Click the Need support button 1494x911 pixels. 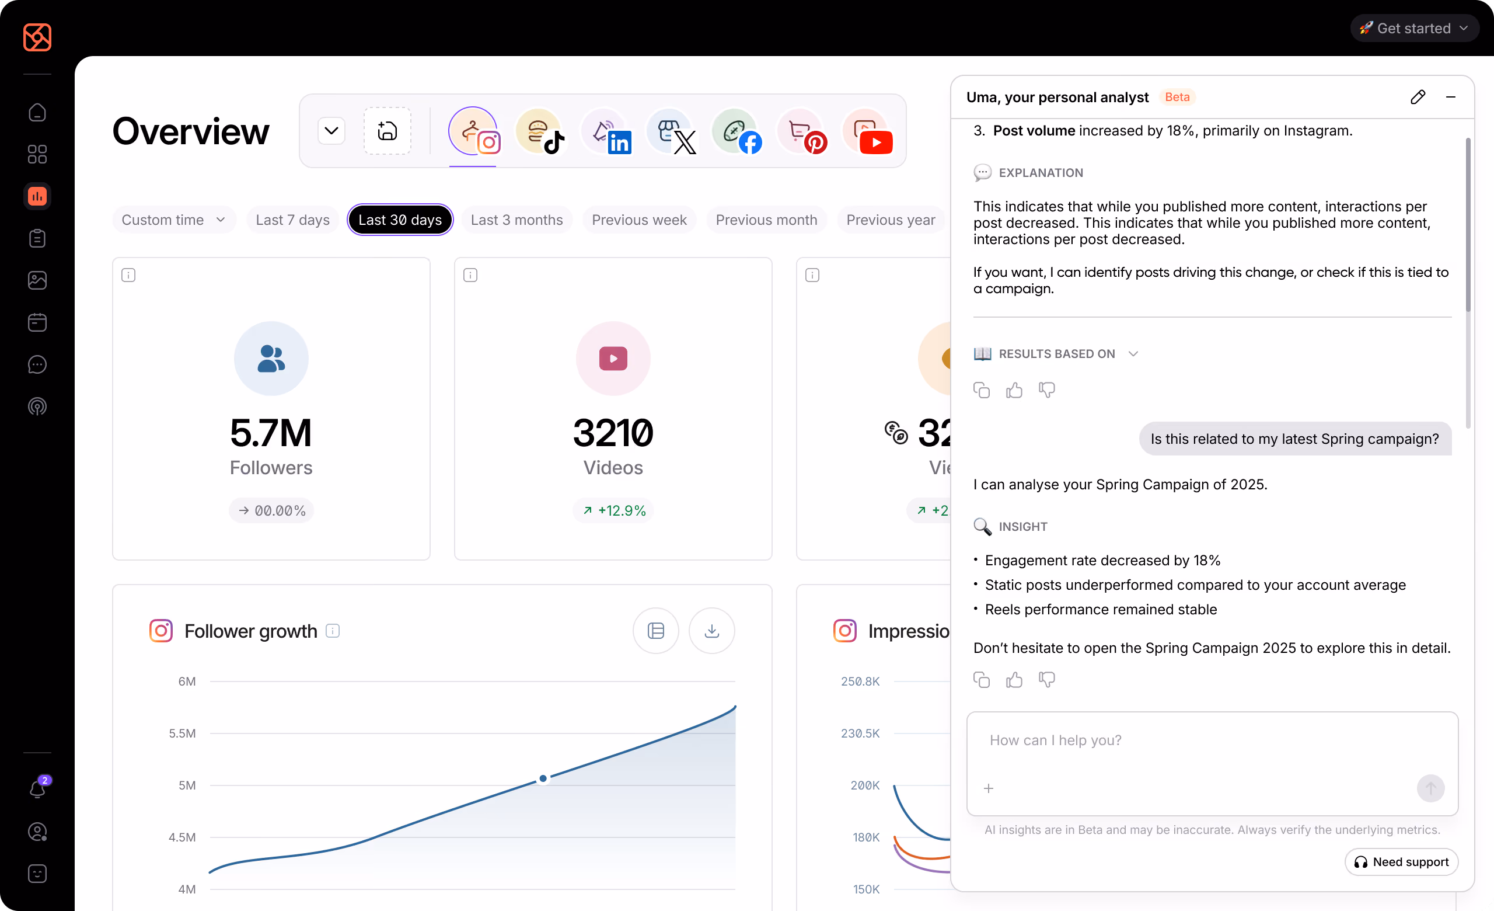[1401, 862]
